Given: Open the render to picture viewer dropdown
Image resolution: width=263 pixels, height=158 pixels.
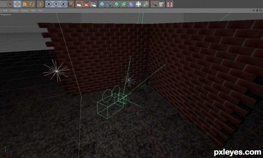Looking at the screenshot, I should [86, 4].
